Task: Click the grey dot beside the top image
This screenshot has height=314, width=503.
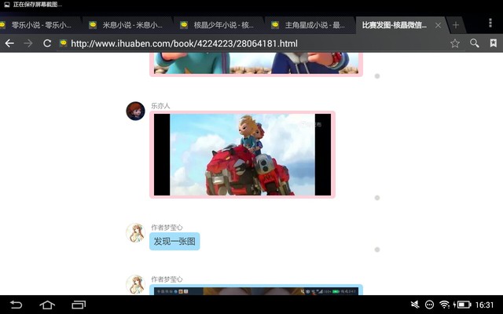Action: pos(377,76)
